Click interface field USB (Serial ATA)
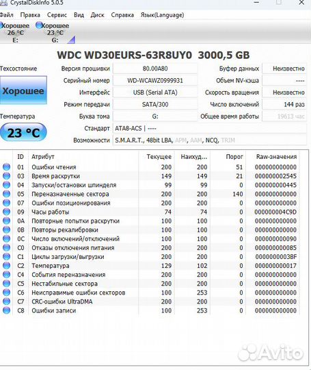This screenshot has width=311, height=370. pyautogui.click(x=155, y=92)
